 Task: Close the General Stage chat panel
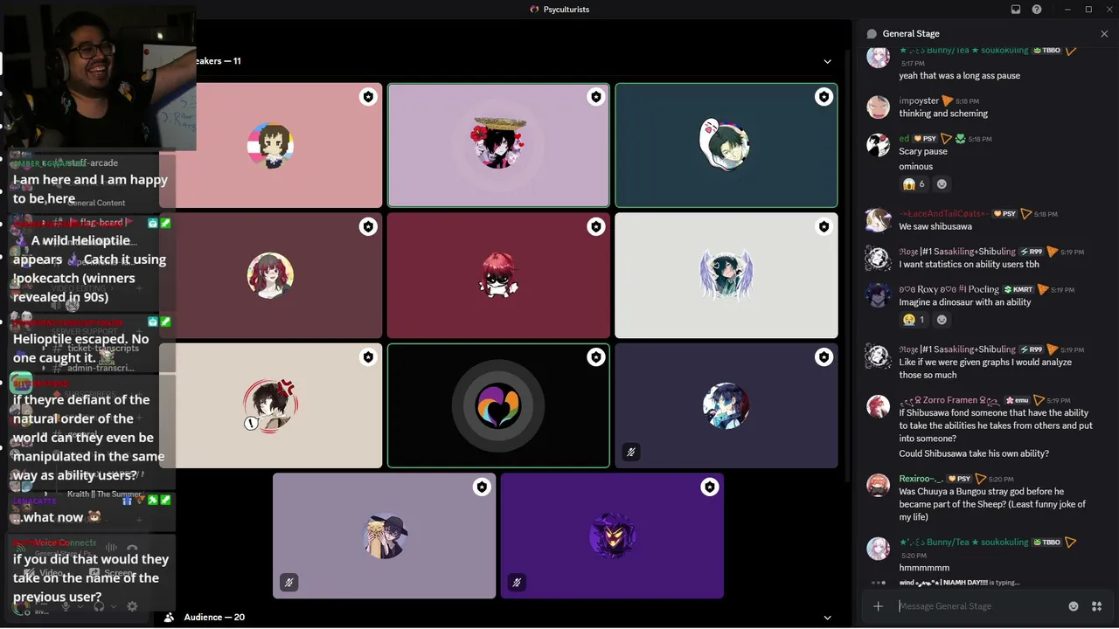tap(1104, 34)
